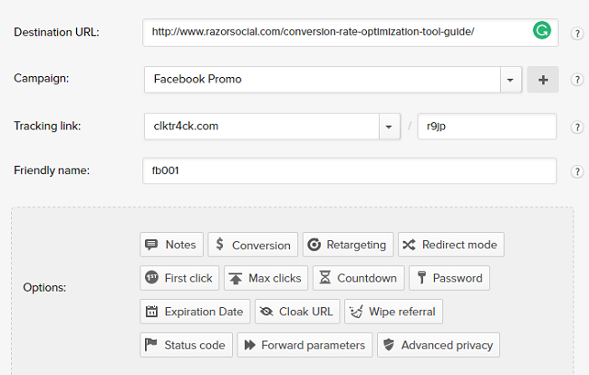The width and height of the screenshot is (589, 375).
Task: Enable the Conversion option
Action: click(253, 245)
